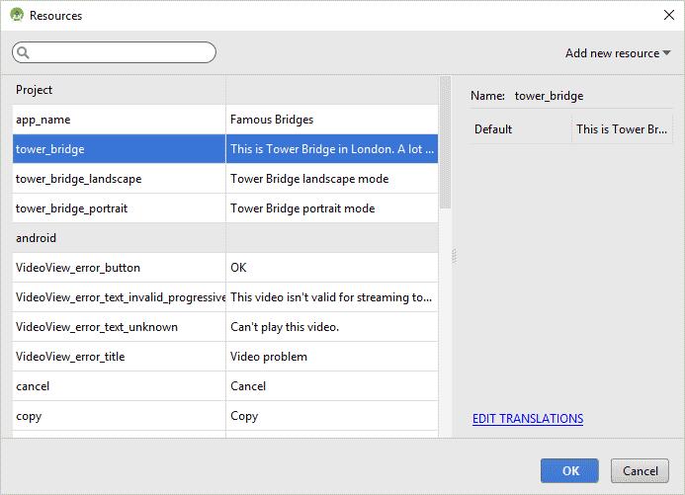Screen dimensions: 685x495
Task: Collapse the android group header
Action: [x=37, y=238]
